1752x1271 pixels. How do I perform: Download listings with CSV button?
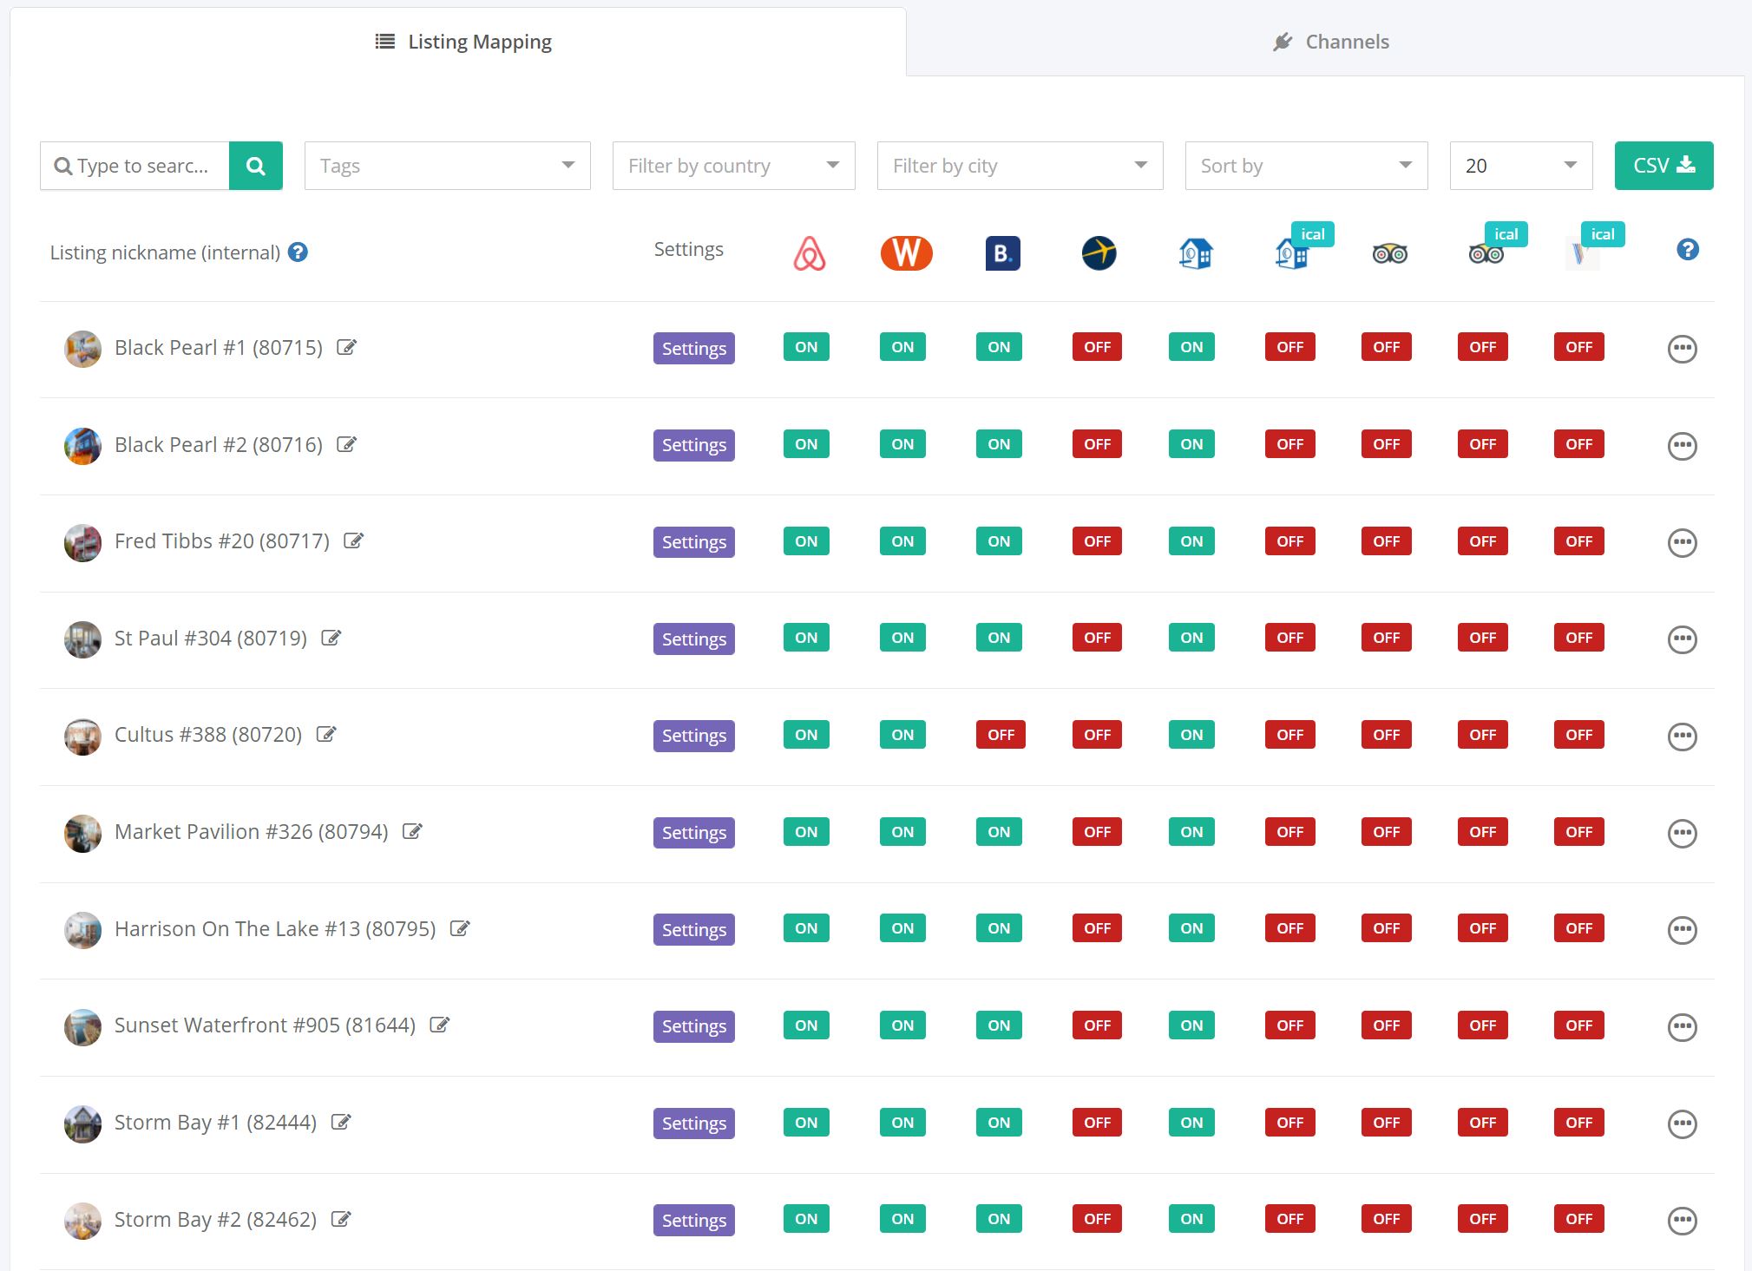(1663, 166)
